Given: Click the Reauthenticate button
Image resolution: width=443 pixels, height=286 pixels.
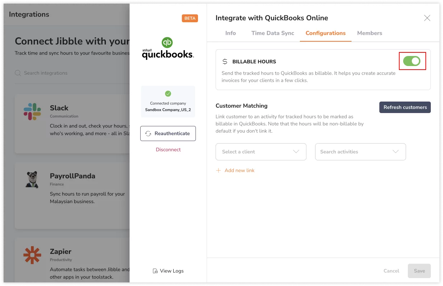Looking at the screenshot, I should coord(168,133).
